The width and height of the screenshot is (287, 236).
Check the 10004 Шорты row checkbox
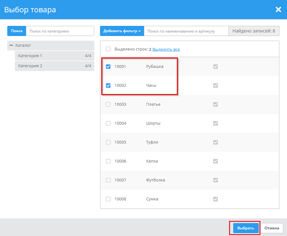coord(108,123)
